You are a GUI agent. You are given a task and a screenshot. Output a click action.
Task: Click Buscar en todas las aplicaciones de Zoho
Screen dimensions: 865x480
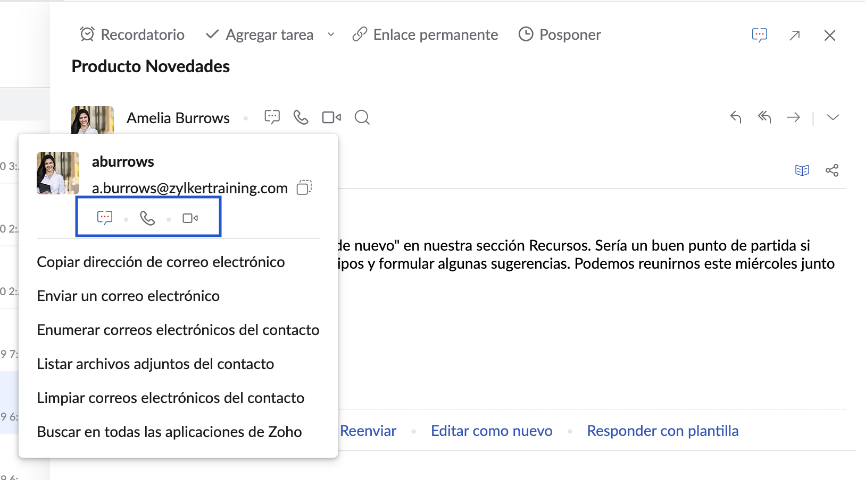[x=169, y=432]
